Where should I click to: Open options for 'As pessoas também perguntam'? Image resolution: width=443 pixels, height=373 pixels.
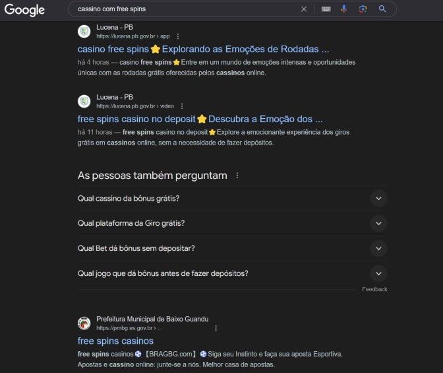tap(237, 176)
